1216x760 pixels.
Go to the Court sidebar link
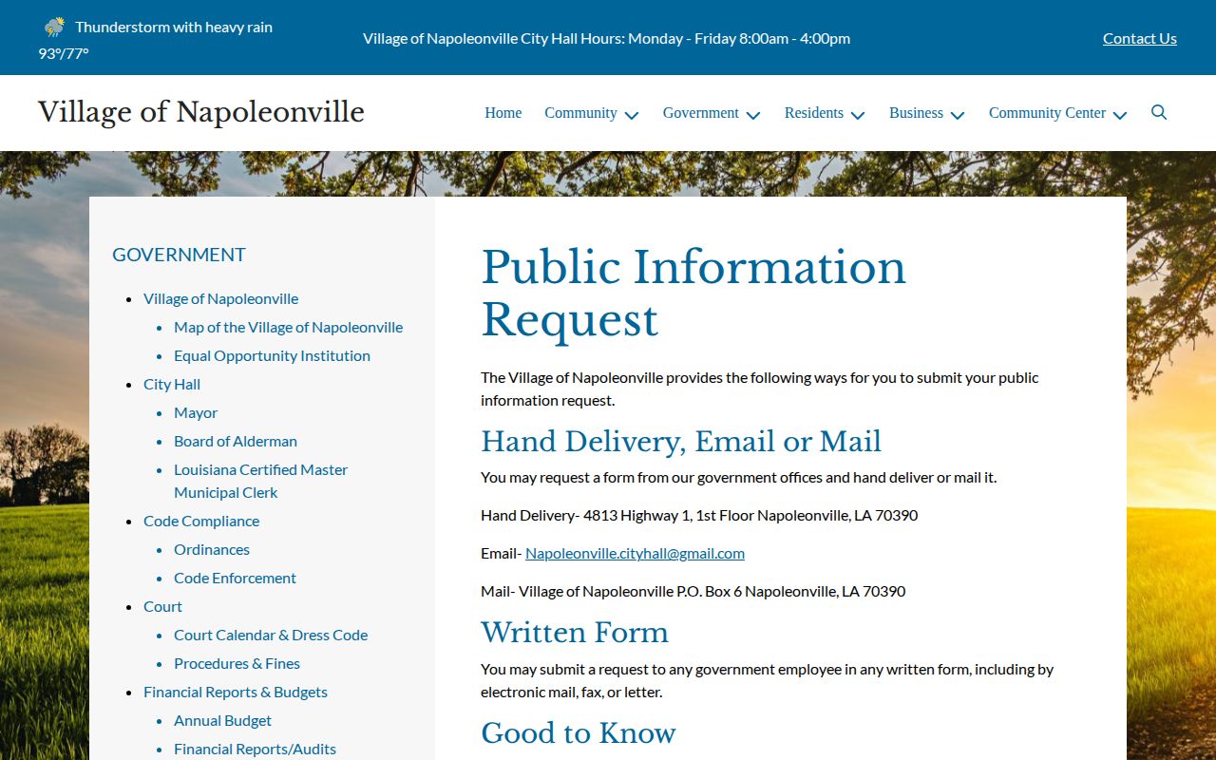[162, 606]
